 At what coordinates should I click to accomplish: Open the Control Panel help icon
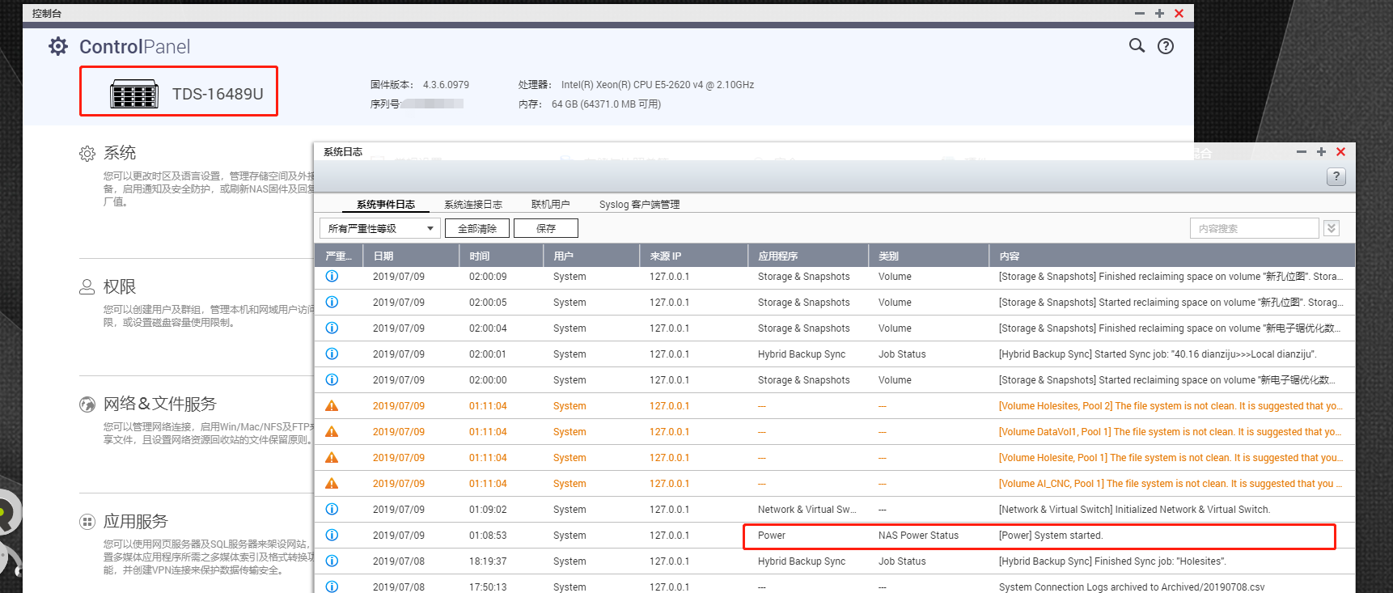[1166, 46]
